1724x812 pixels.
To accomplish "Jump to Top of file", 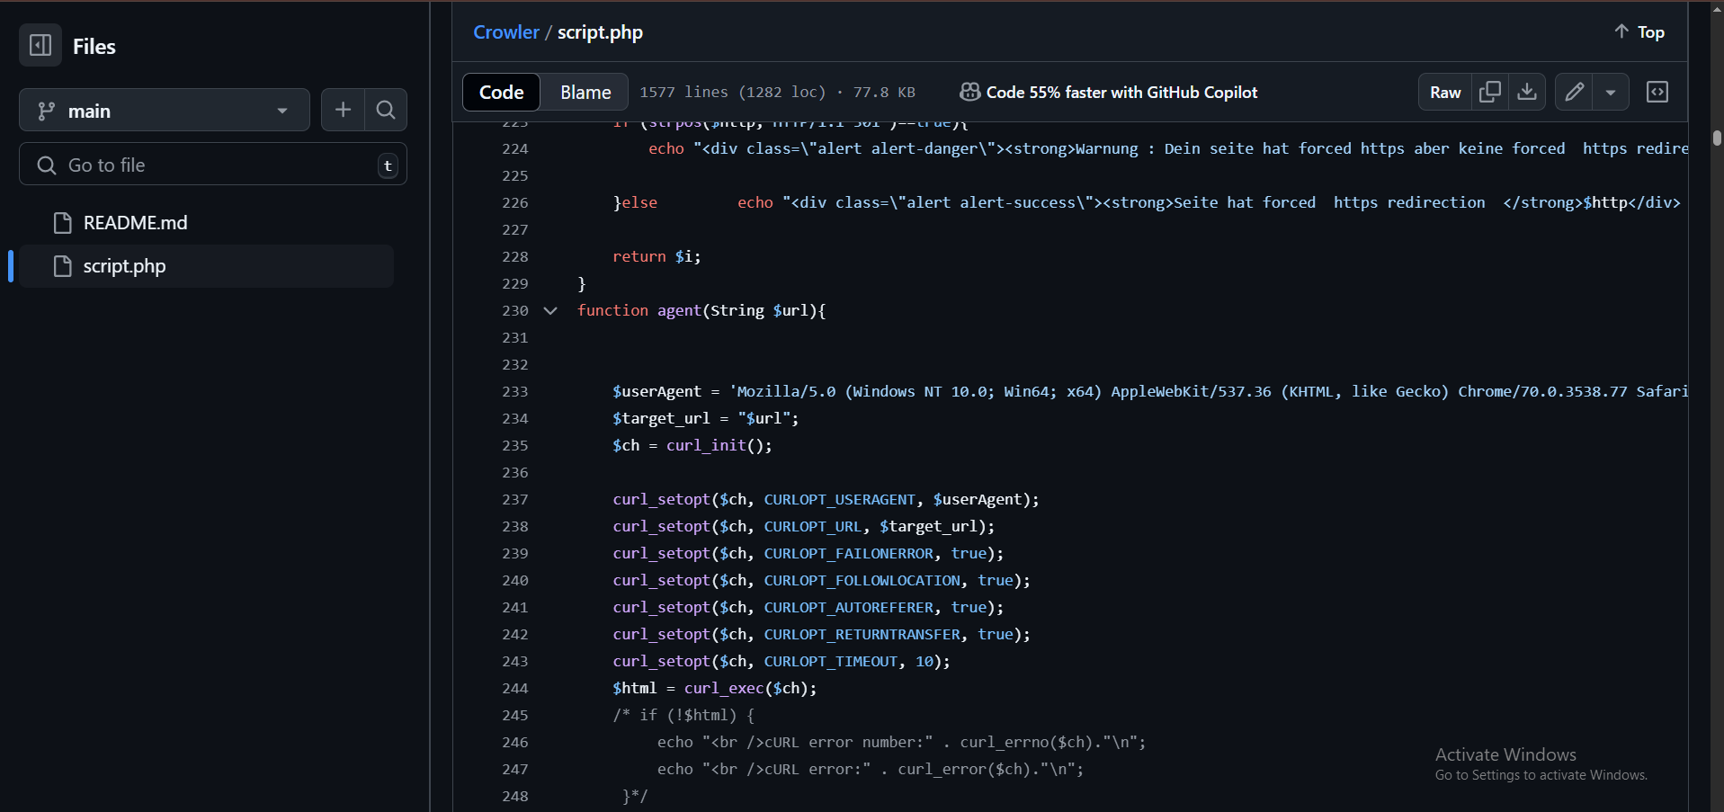I will coord(1639,32).
